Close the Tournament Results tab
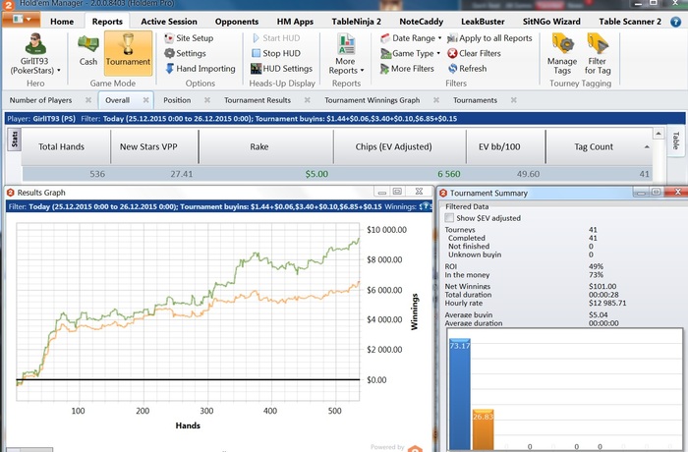688x452 pixels. tap(307, 100)
